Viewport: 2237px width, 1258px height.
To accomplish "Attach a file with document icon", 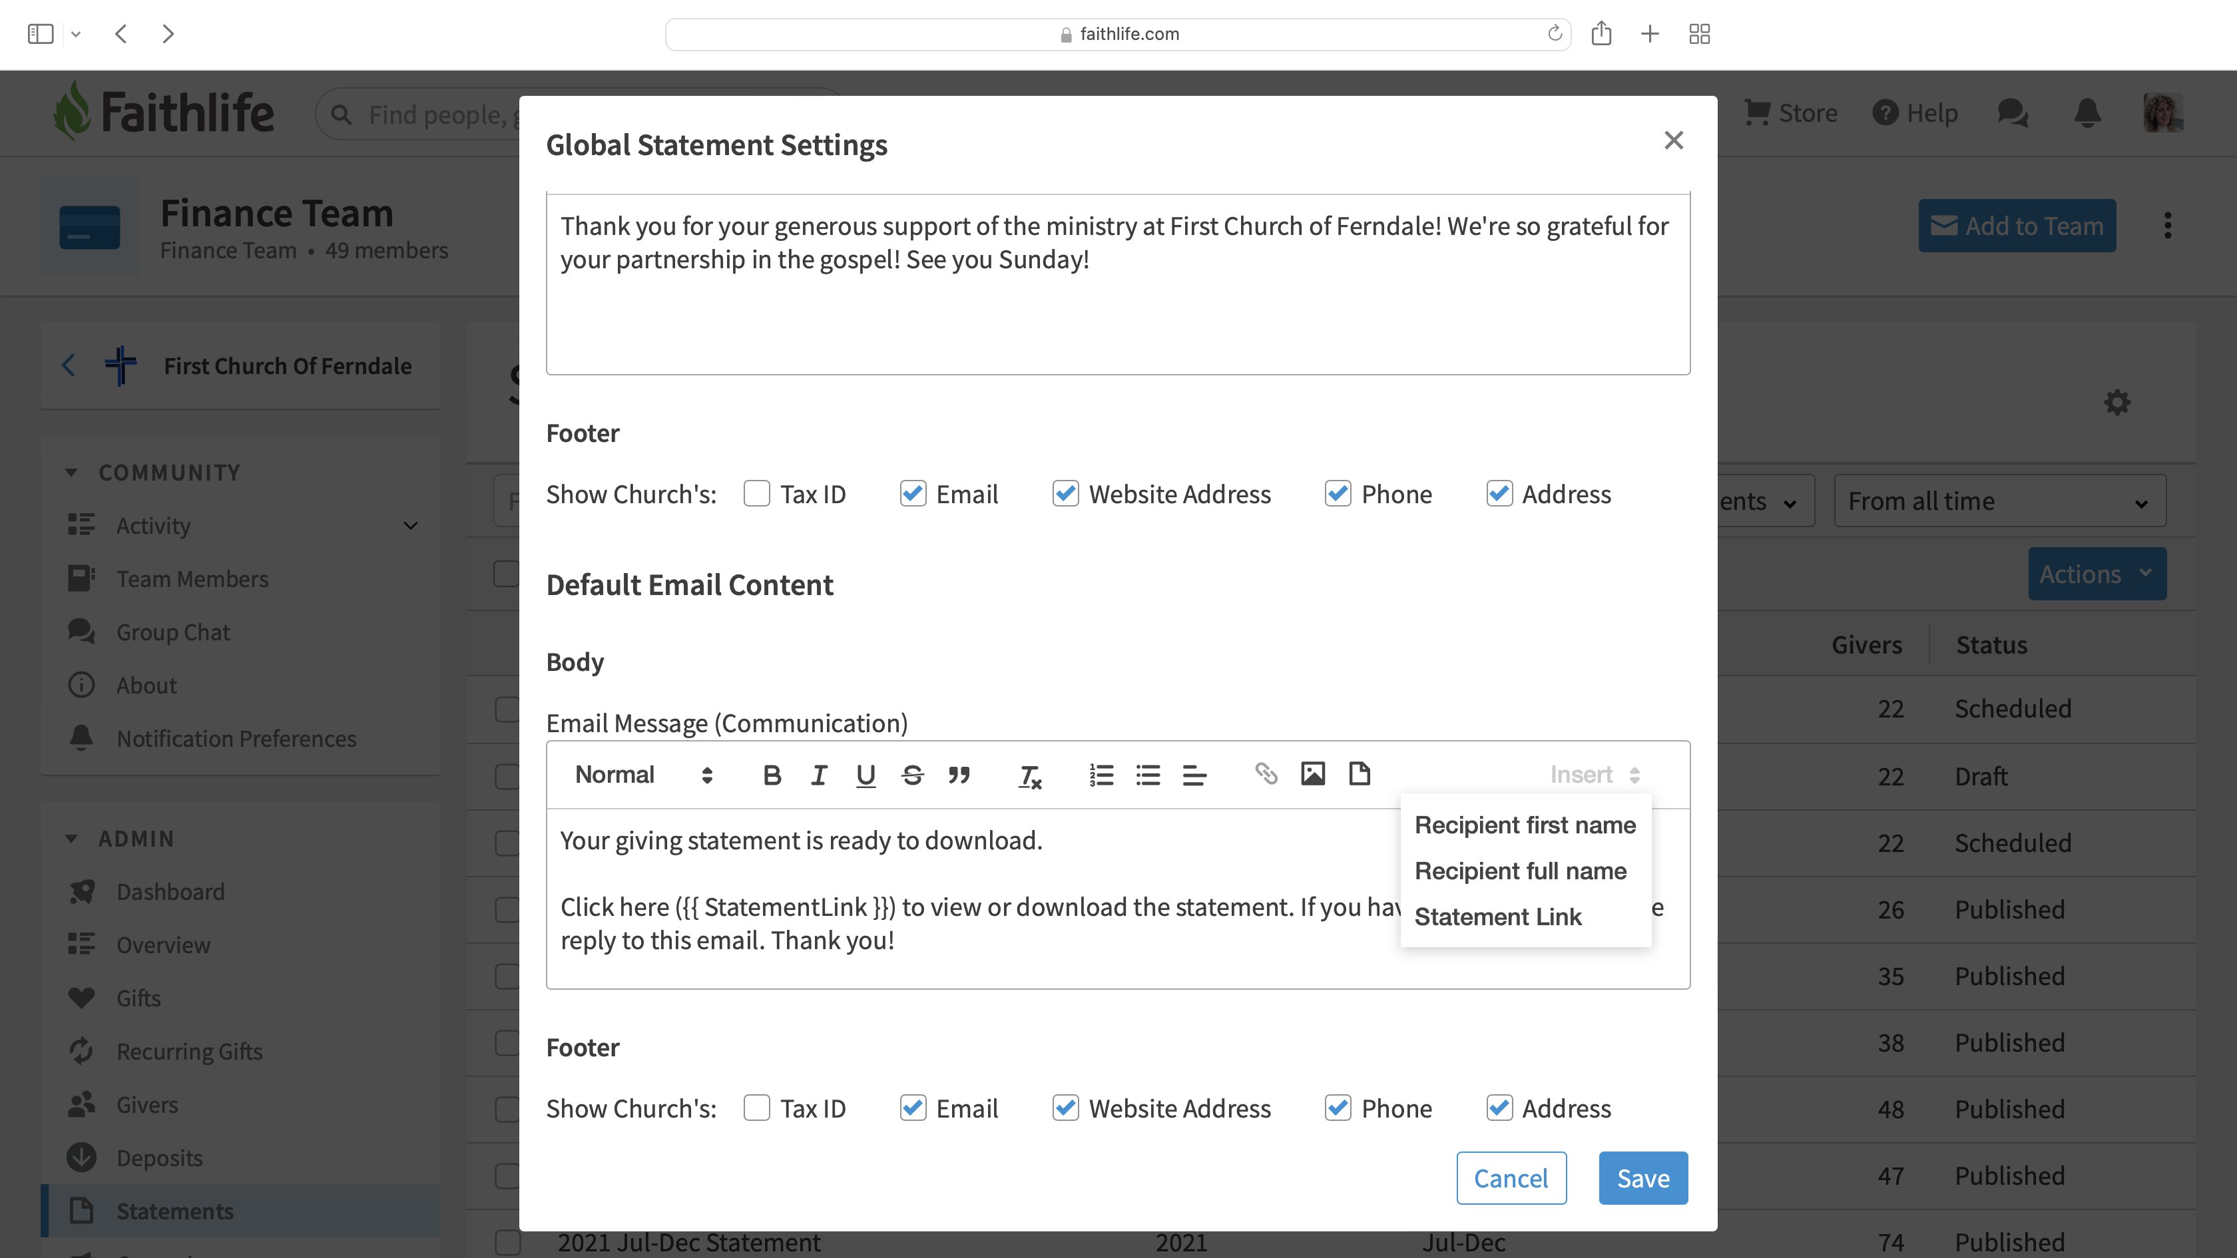I will pyautogui.click(x=1360, y=773).
